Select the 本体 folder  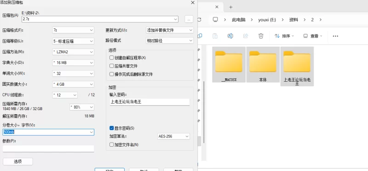[263, 64]
